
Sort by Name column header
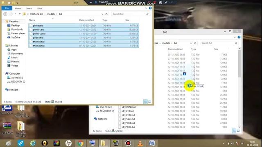point(32,20)
